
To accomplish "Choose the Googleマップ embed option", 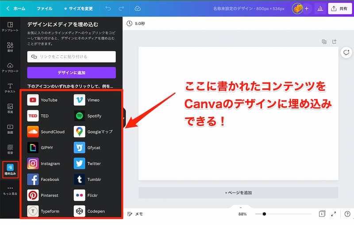I will pos(93,132).
